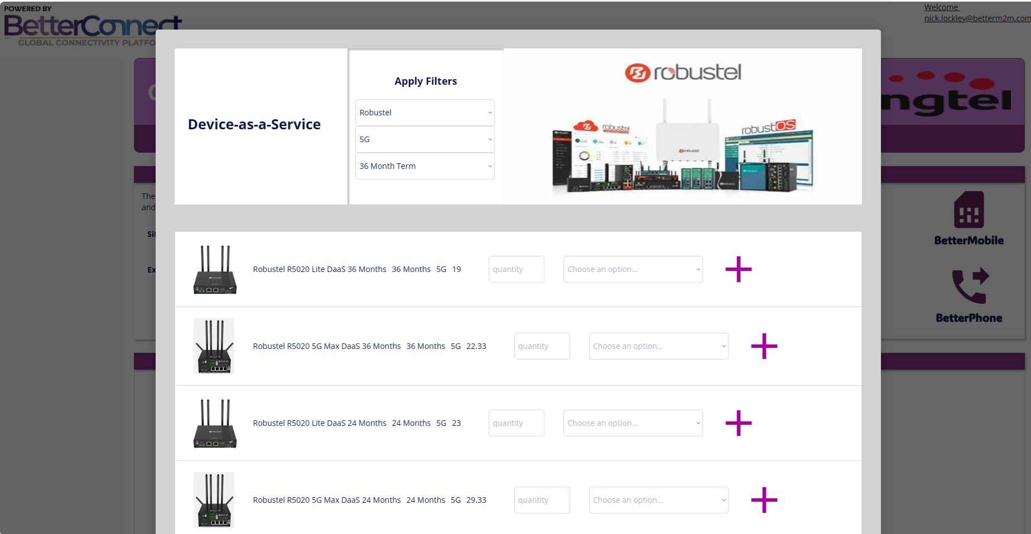Click R5020 Lite DaaS 24 Months router thumbnail

coord(215,423)
